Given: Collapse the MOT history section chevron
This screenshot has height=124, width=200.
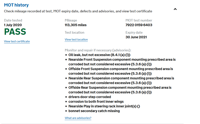Looking at the screenshot, I should tap(175, 9).
